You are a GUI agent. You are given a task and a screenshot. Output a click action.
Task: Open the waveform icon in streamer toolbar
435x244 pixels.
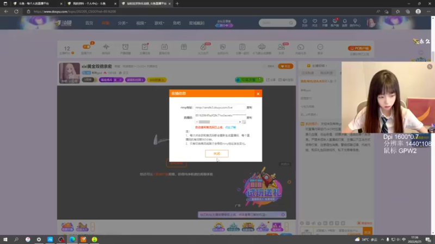pyautogui.click(x=105, y=47)
